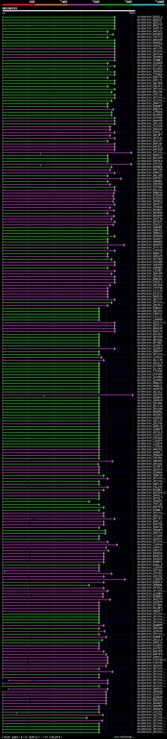Click label UniRef100_C0PG26
The height and width of the screenshot is (739, 167).
pos(150,250)
